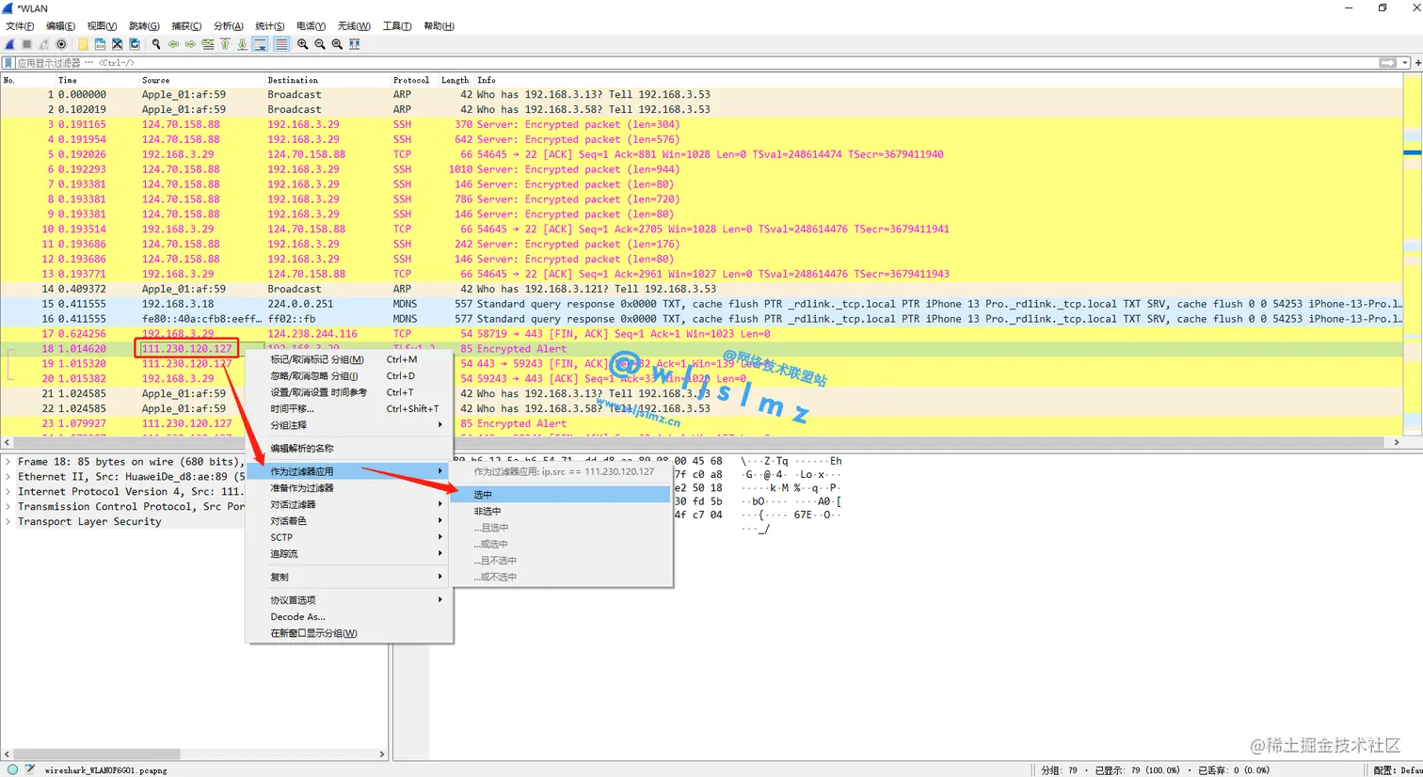
Task: Open the 分析(A) menu
Action: 229,26
